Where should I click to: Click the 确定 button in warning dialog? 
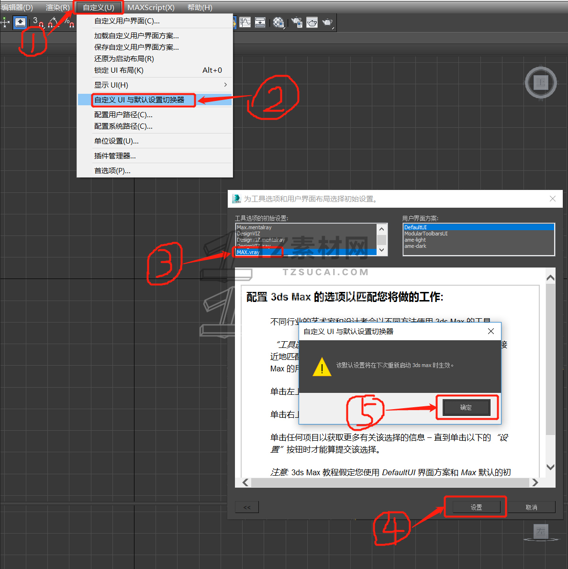coord(467,408)
